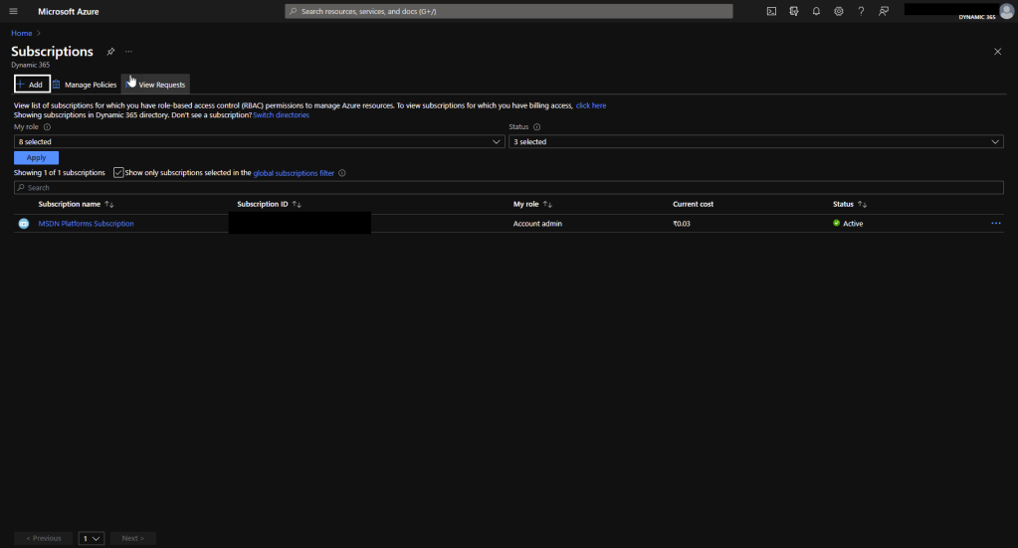Toggle the global subscriptions filter checkbox
The height and width of the screenshot is (548, 1018).
point(118,173)
